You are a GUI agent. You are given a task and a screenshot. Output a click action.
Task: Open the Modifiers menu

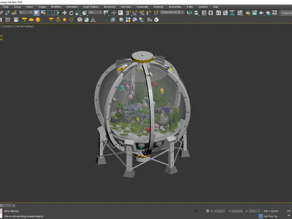[56, 7]
